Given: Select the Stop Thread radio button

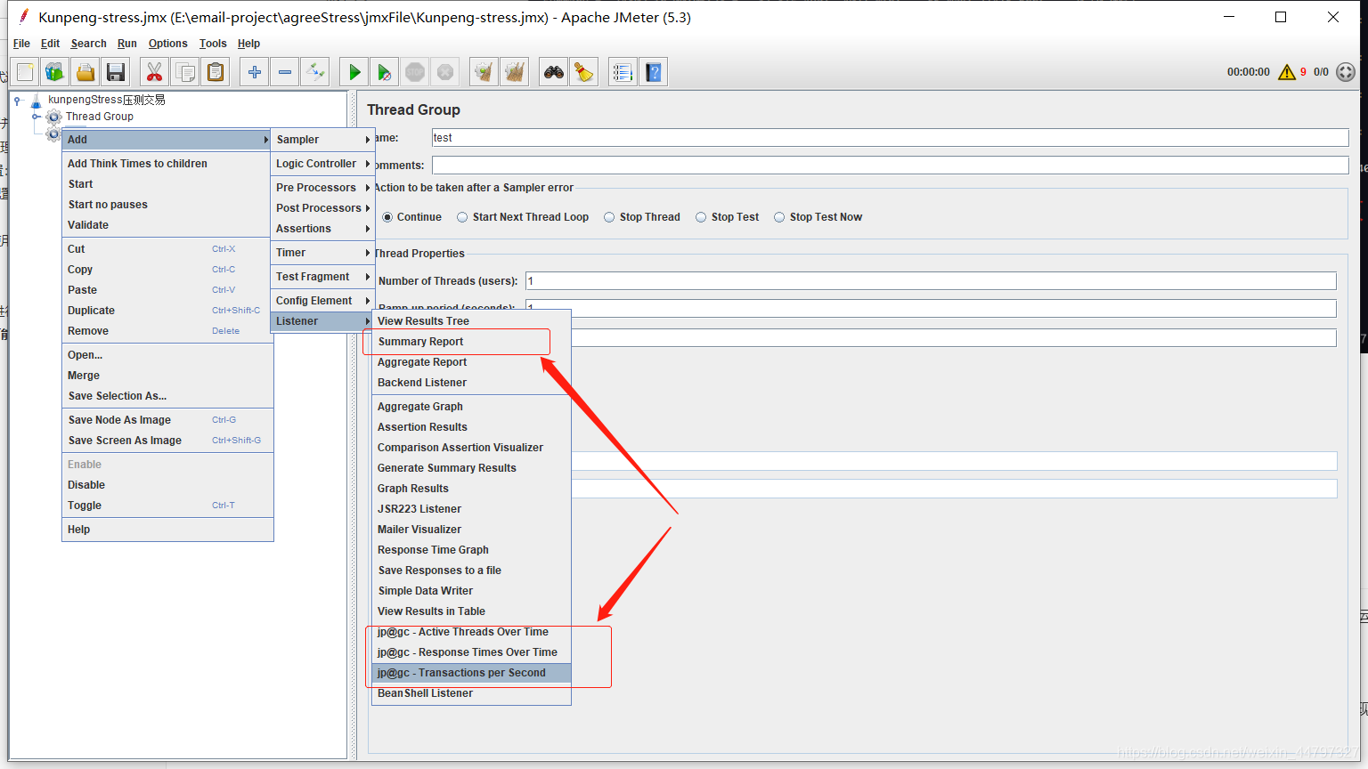Looking at the screenshot, I should (609, 217).
